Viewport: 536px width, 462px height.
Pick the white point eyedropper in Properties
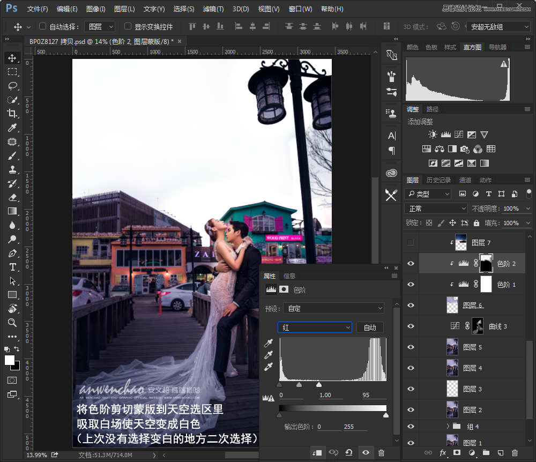click(x=269, y=367)
